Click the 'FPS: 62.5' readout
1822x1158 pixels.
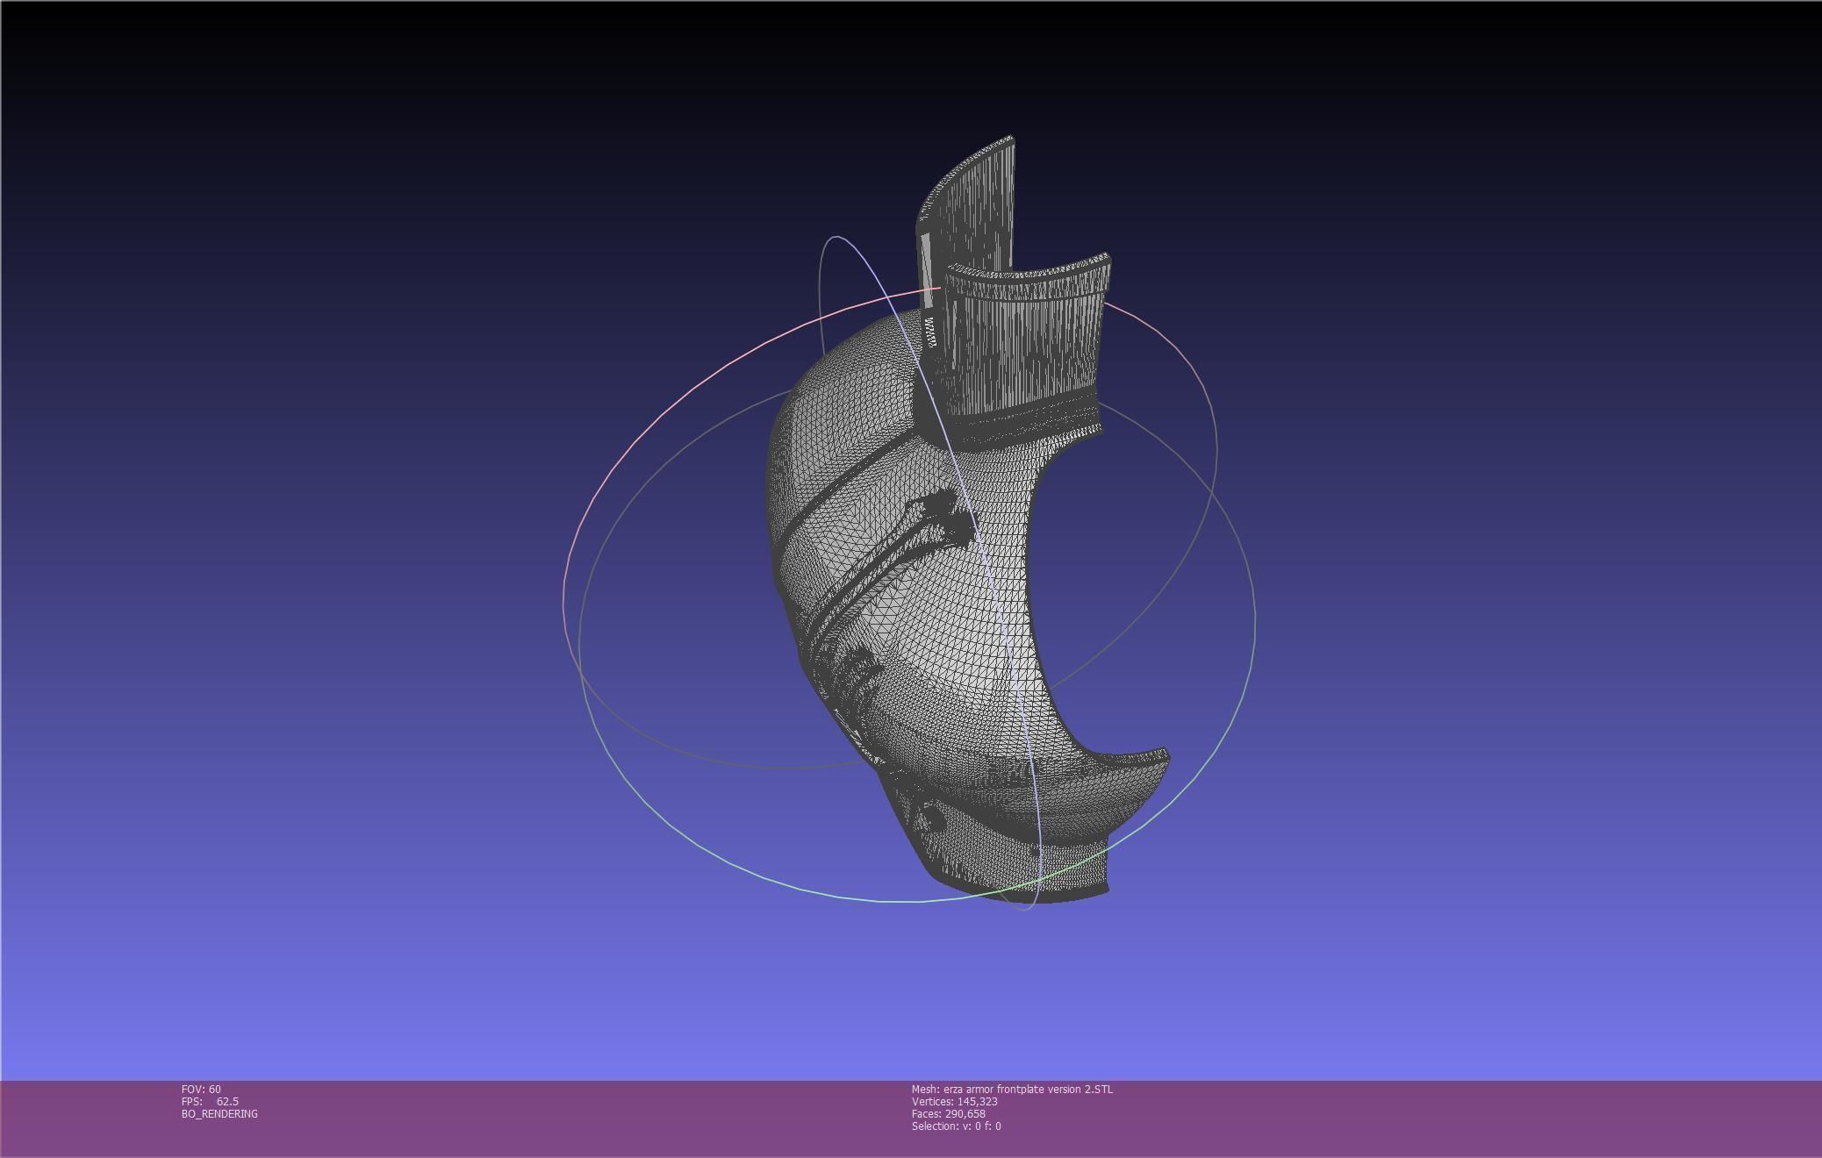(210, 1101)
